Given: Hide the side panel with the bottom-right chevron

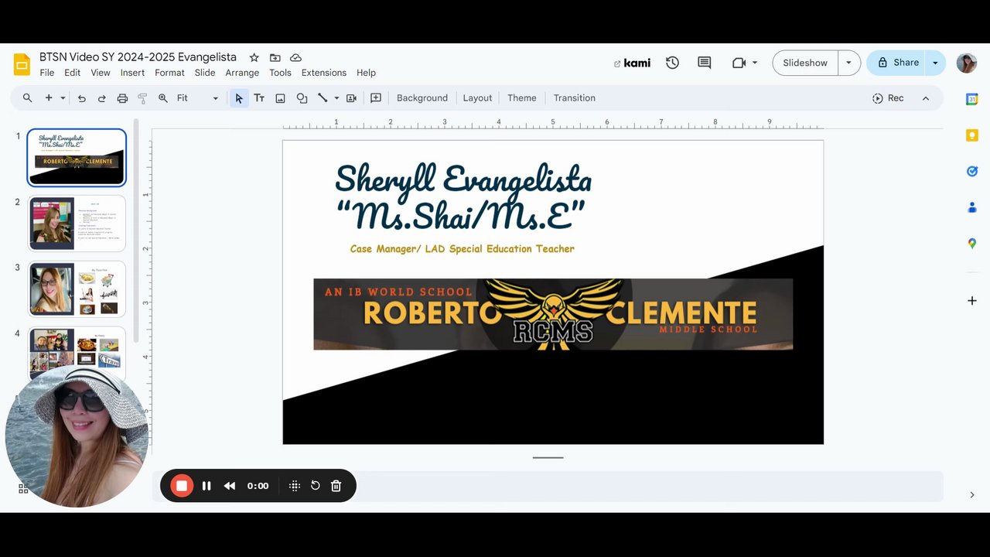Looking at the screenshot, I should pos(972,495).
